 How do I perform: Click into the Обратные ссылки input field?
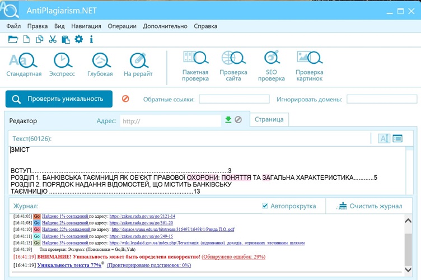pos(234,99)
